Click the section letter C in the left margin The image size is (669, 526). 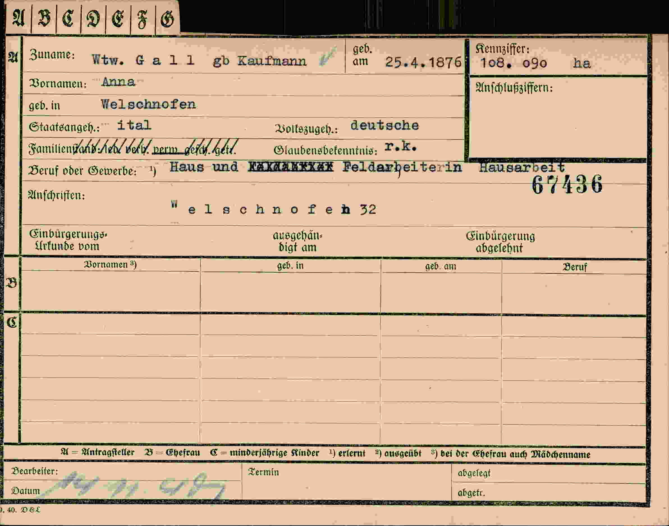point(12,322)
